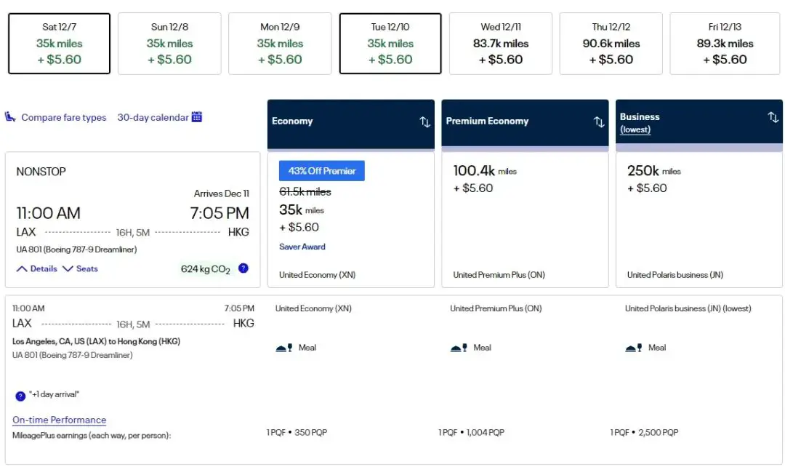Sort Business column with arrows icon
This screenshot has width=785, height=467.
(x=773, y=117)
